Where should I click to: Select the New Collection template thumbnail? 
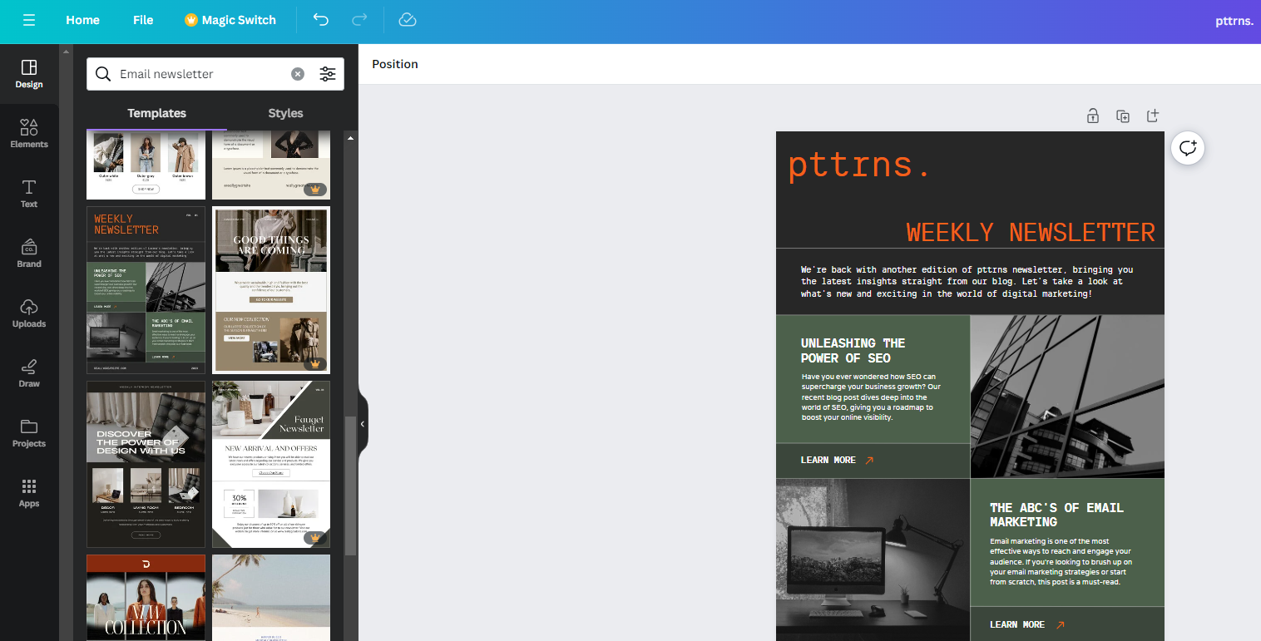click(146, 598)
